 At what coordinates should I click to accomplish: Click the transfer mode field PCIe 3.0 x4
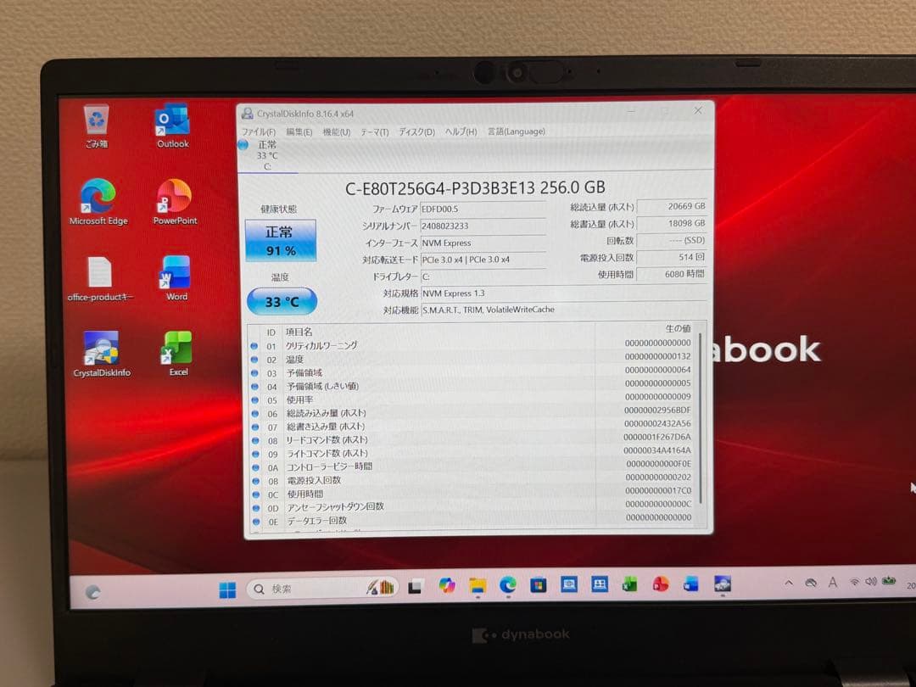click(483, 260)
